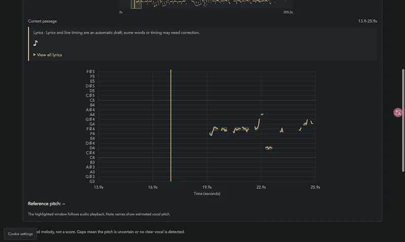Click the 205.2s overview end label
Viewport: 405px width, 242px height.
288,12
